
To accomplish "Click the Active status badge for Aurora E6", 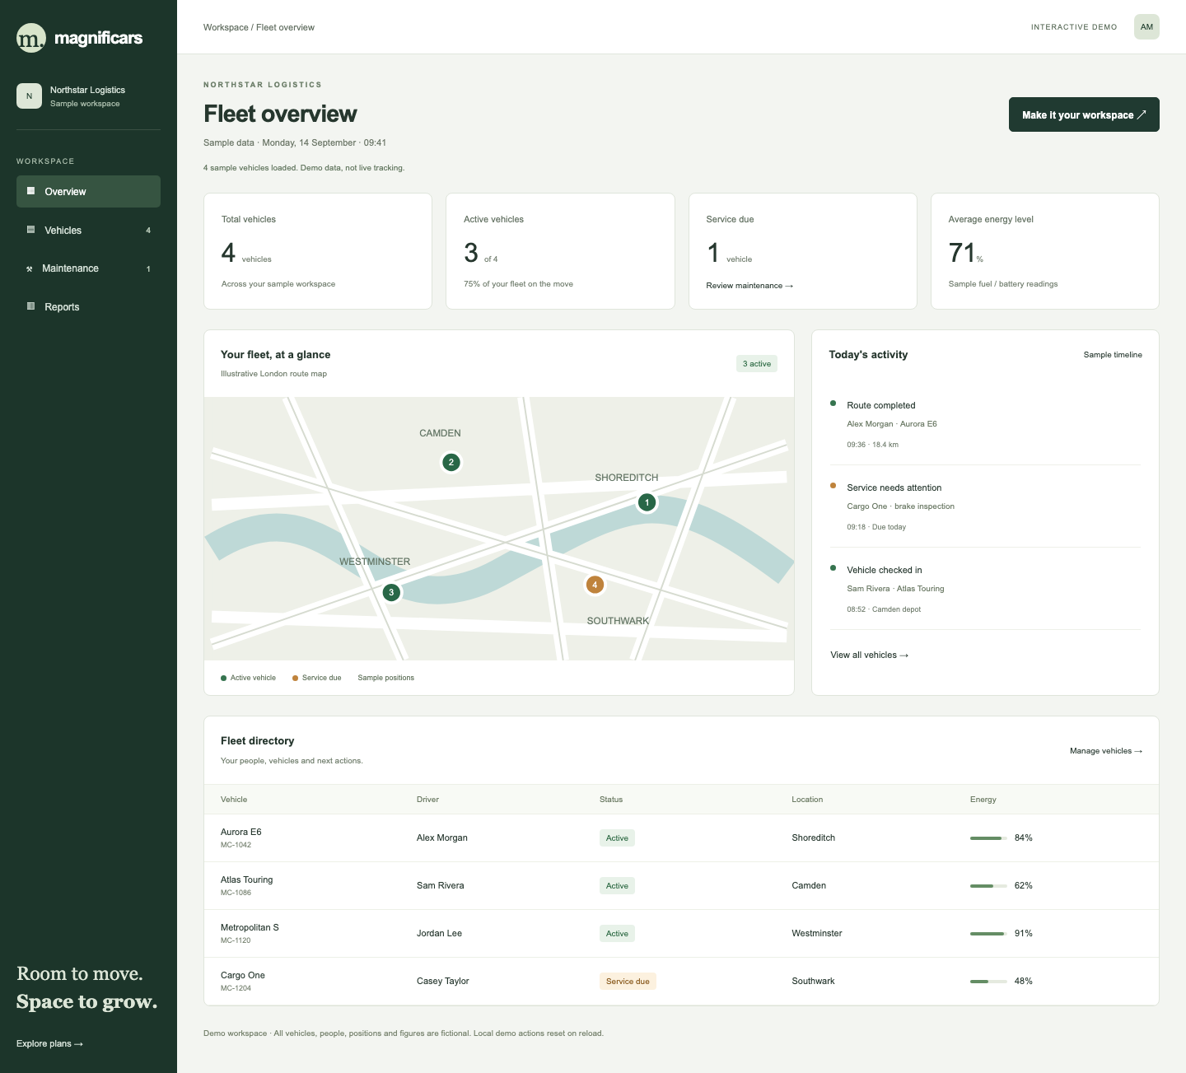I will [617, 838].
